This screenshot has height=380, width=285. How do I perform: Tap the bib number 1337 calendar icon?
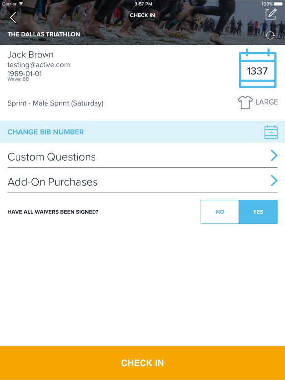[258, 68]
